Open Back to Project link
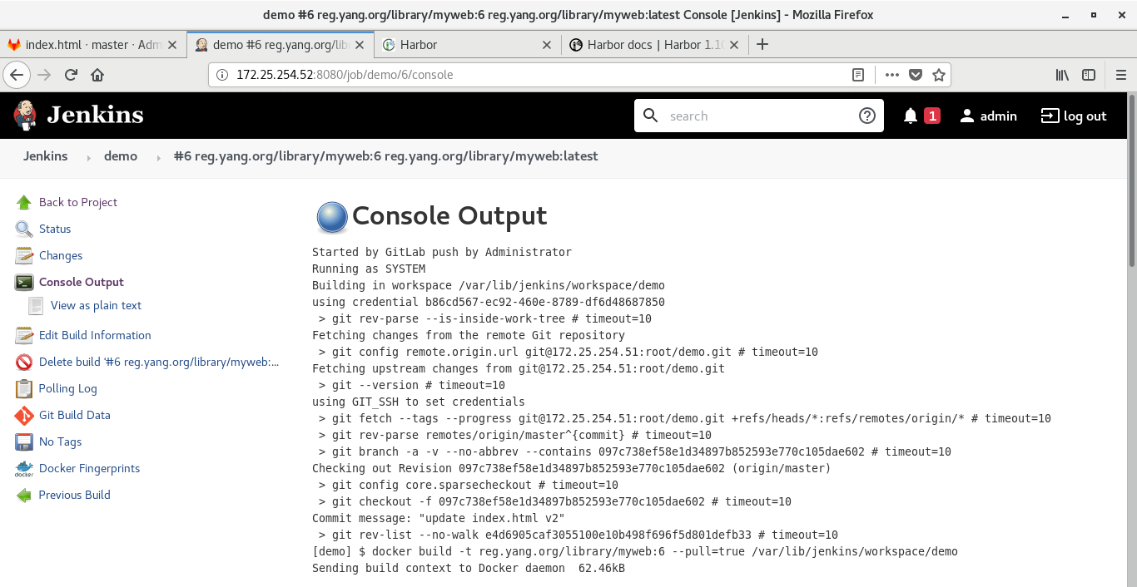 click(78, 202)
